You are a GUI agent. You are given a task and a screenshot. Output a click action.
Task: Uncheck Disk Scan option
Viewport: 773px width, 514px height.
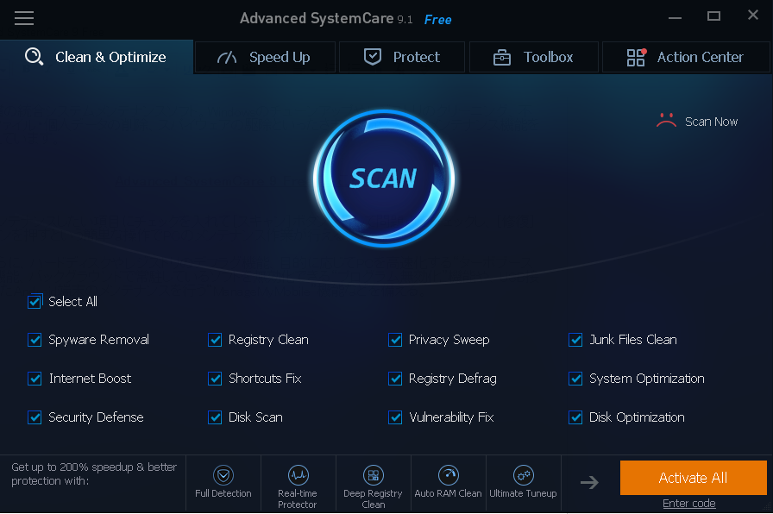pos(215,417)
